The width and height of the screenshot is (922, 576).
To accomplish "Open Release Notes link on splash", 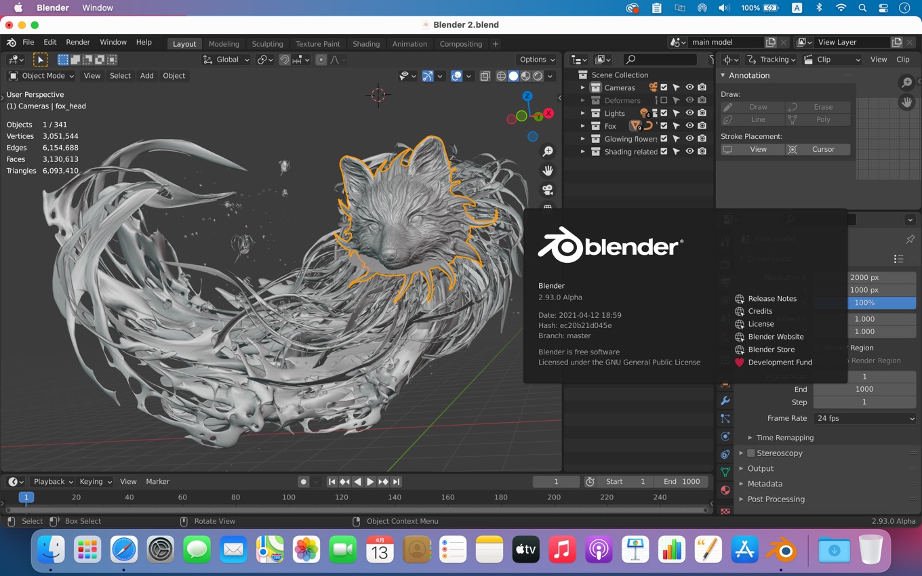I will tap(772, 299).
